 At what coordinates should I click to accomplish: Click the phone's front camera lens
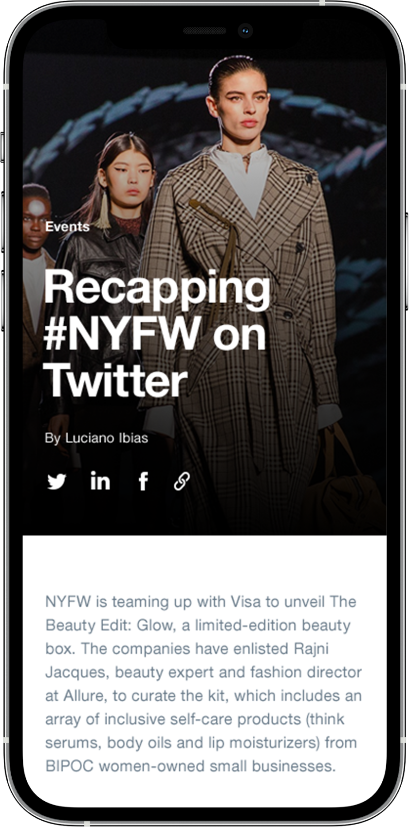coord(245,31)
